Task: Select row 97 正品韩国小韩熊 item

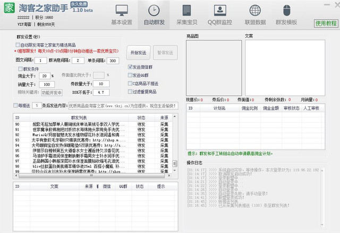Action: [92, 161]
